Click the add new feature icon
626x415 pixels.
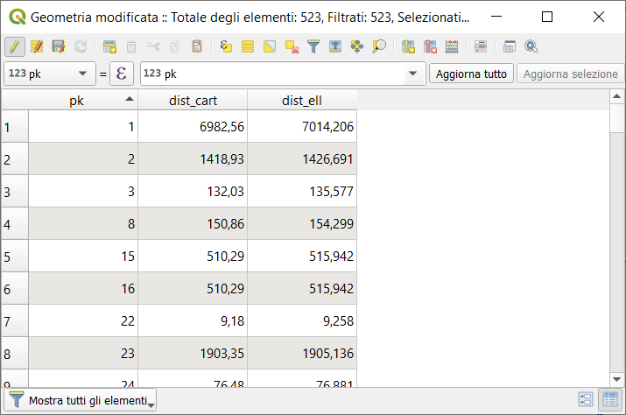[109, 46]
